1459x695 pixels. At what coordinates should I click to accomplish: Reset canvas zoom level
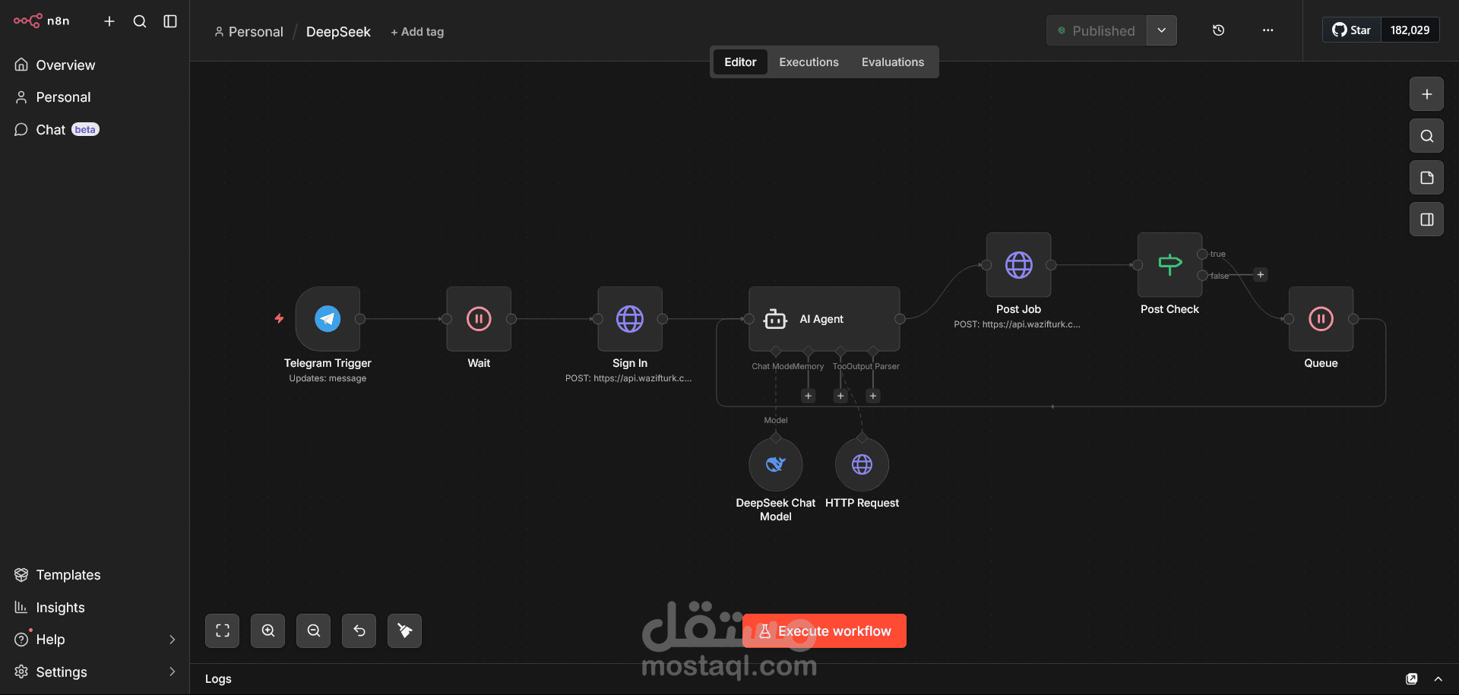(359, 631)
